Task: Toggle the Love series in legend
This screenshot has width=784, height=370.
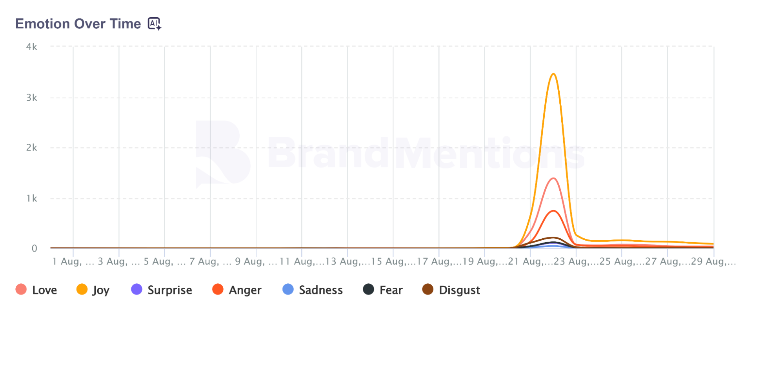Action: click(x=36, y=290)
